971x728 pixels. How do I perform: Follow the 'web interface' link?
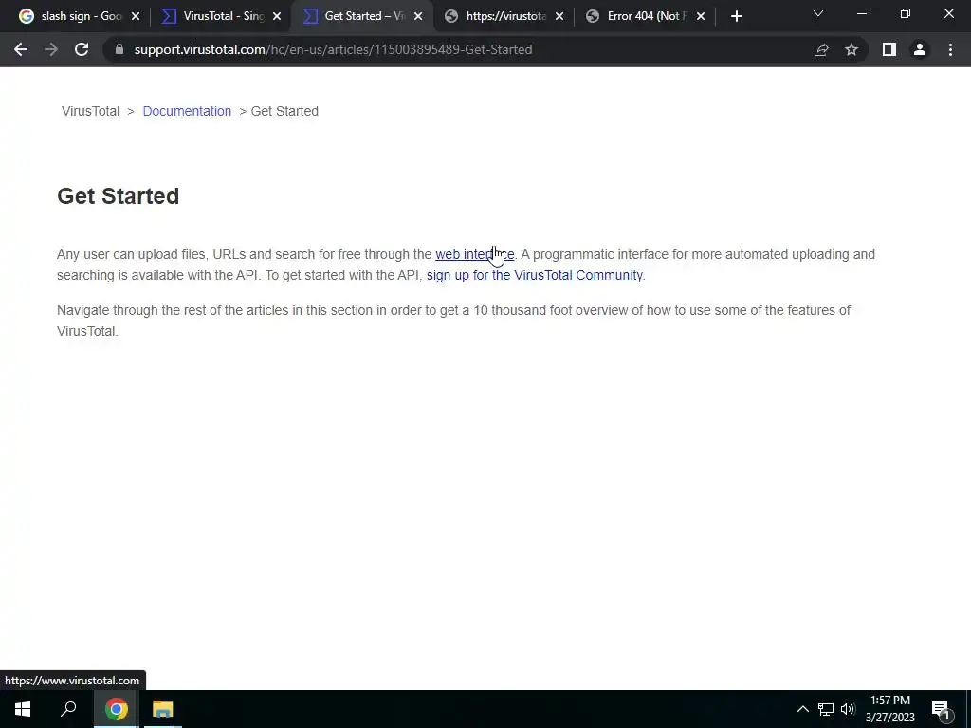point(474,254)
